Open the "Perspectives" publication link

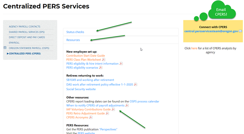click(x=108, y=129)
